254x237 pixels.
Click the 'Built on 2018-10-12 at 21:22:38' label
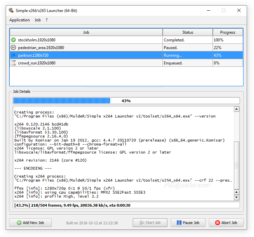(x=92, y=223)
